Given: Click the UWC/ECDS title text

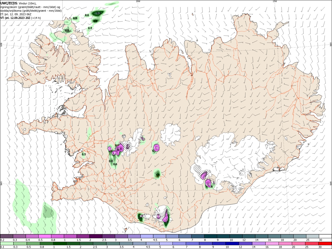Looking at the screenshot, I should [9, 3].
